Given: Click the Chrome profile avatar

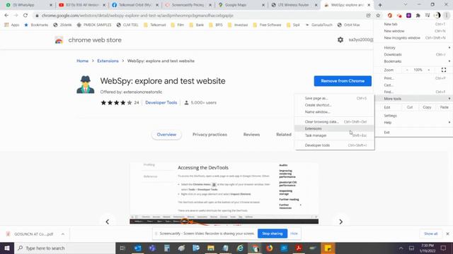Looking at the screenshot, I should click(x=437, y=16).
